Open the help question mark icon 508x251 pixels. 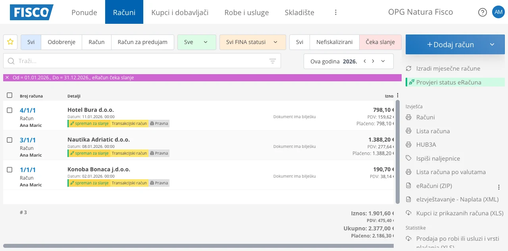tap(482, 12)
